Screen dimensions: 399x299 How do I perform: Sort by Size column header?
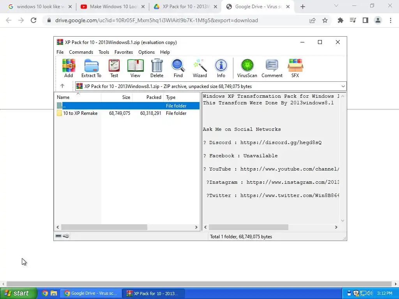click(x=117, y=97)
